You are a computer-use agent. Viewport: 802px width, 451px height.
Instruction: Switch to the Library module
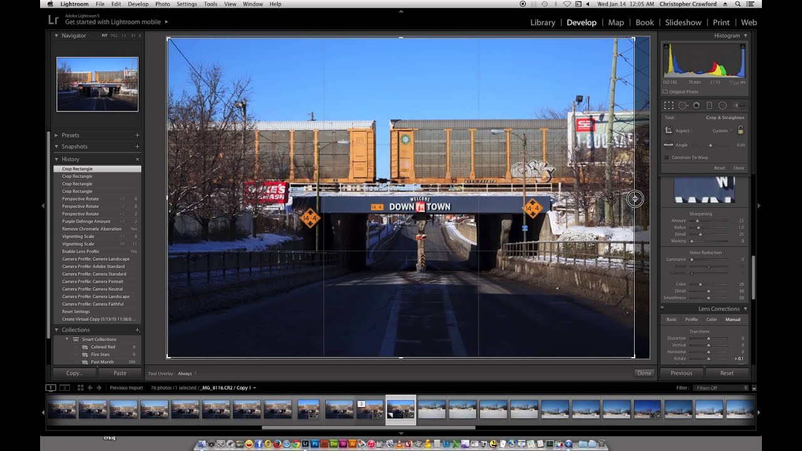543,23
